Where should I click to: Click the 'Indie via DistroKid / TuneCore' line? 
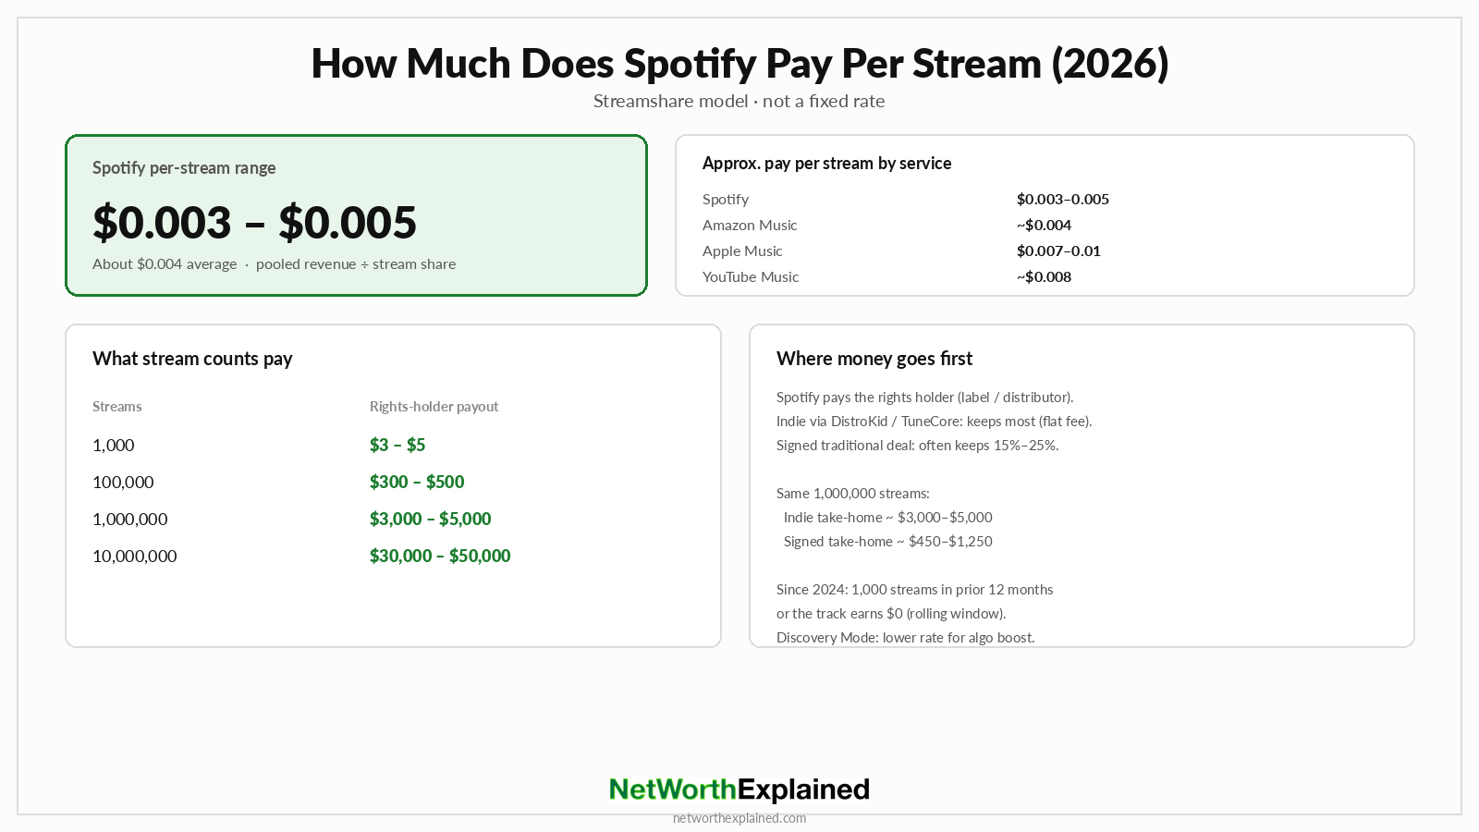935,422
